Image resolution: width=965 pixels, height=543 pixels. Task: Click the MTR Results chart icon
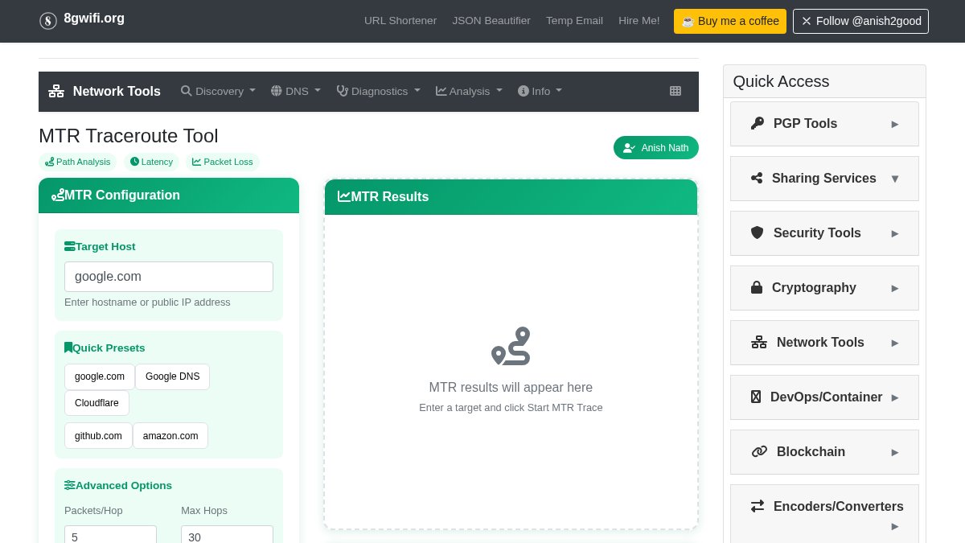pyautogui.click(x=344, y=196)
